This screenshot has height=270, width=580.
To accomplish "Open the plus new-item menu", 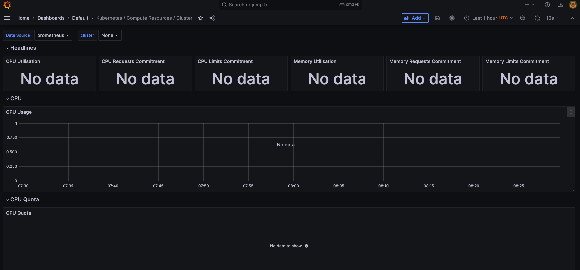I will click(529, 5).
